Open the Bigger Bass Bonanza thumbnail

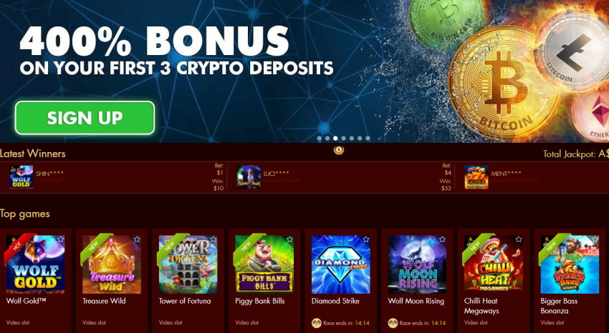(570, 264)
